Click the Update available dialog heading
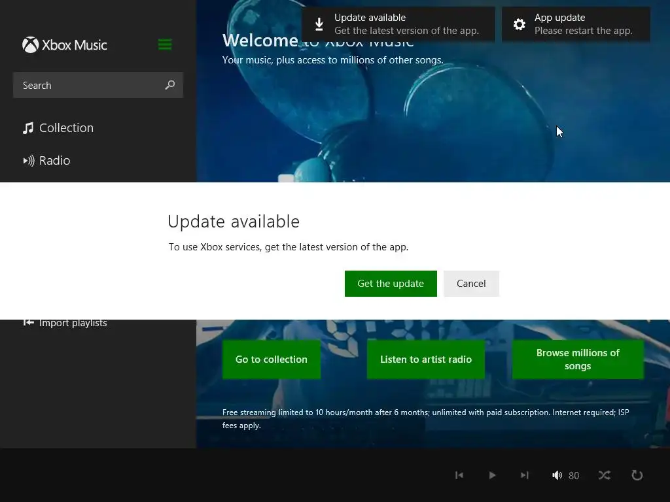The width and height of the screenshot is (670, 502). click(234, 222)
